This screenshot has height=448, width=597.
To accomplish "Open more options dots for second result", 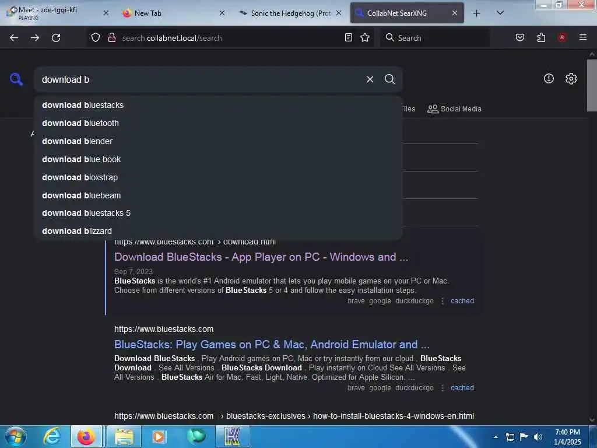I will (442, 388).
